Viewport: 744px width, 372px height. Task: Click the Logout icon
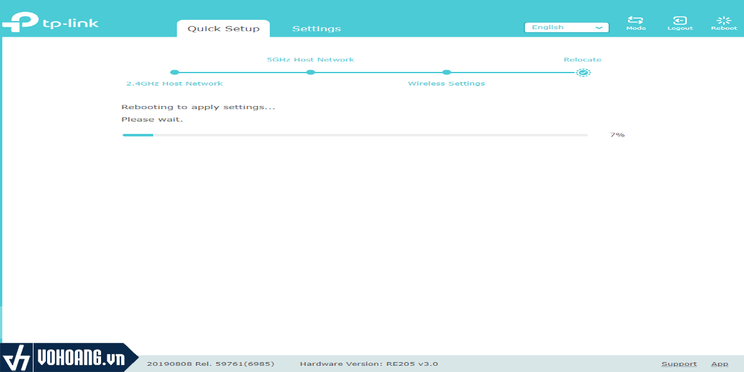point(680,20)
